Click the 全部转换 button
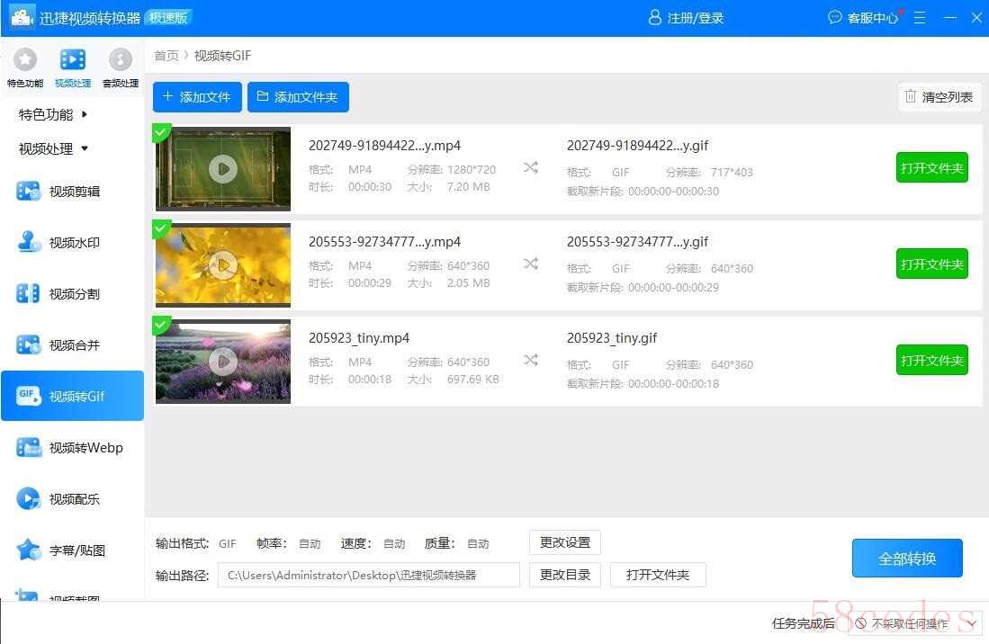 click(x=906, y=559)
